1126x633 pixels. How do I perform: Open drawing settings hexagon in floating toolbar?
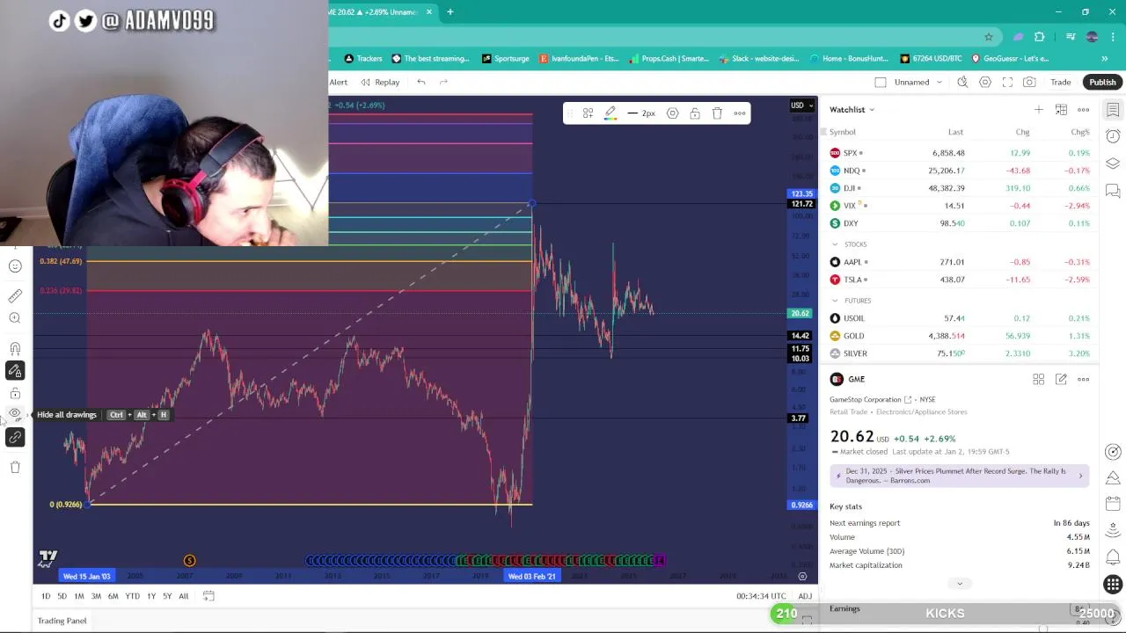tap(672, 113)
